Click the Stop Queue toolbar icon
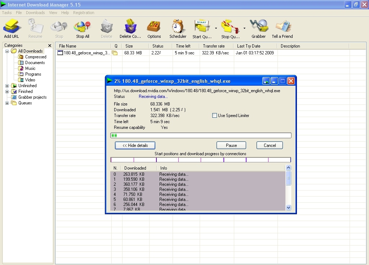The width and height of the screenshot is (369, 265). [x=230, y=26]
